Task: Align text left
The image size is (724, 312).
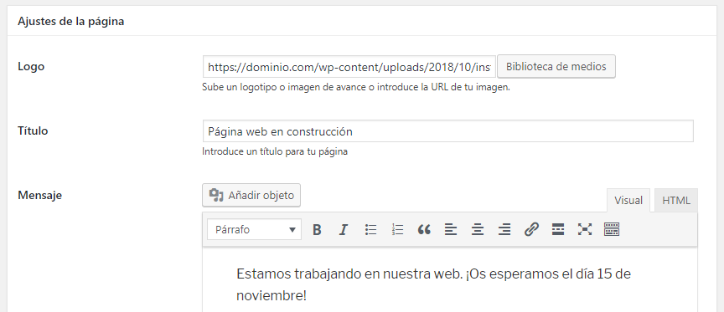Action: point(451,229)
